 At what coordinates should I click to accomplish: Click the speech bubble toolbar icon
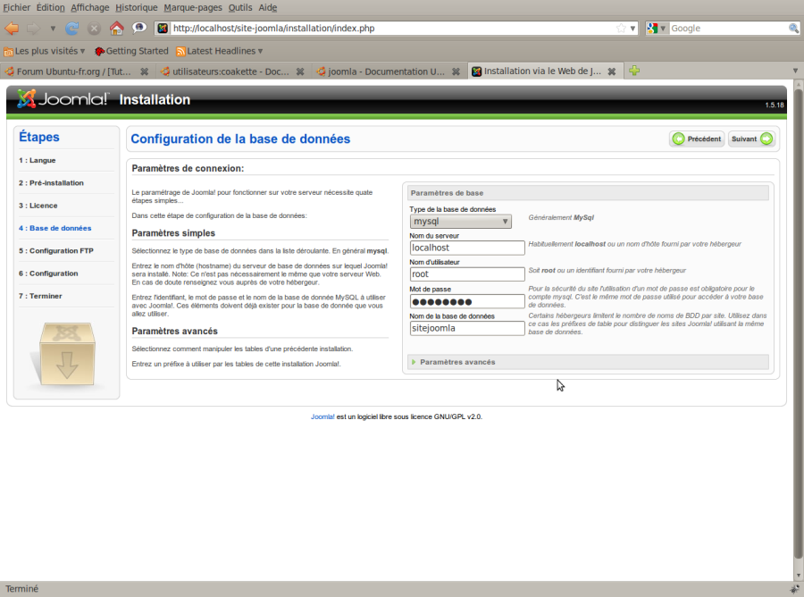[139, 28]
